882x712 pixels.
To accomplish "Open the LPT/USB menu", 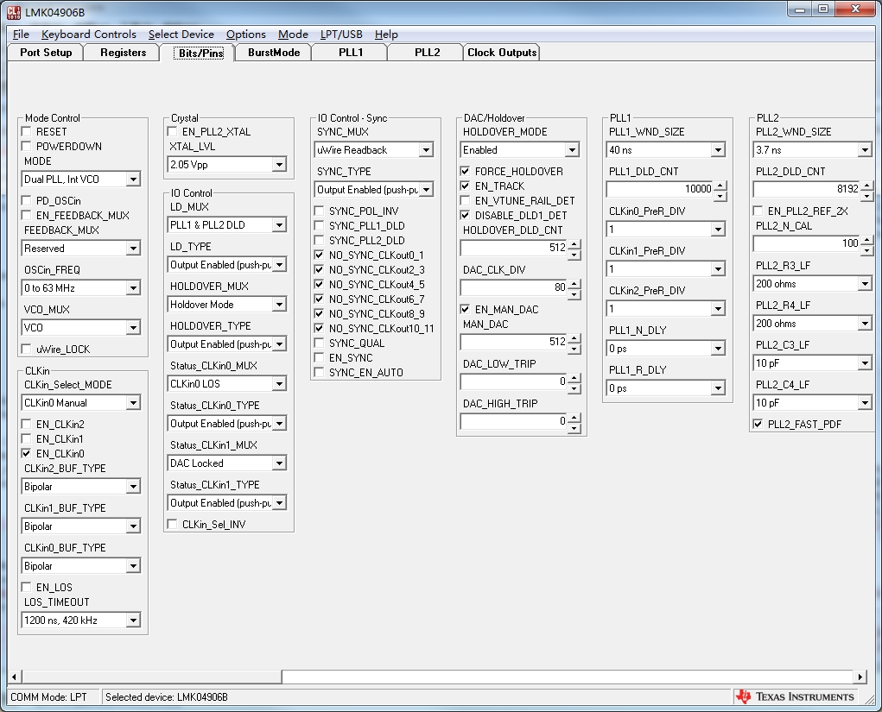I will pos(341,35).
